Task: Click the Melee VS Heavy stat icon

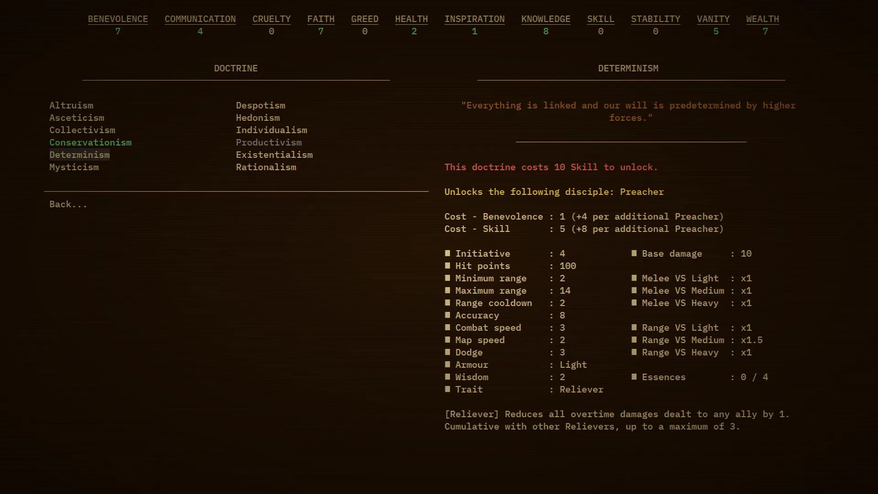Action: 635,303
